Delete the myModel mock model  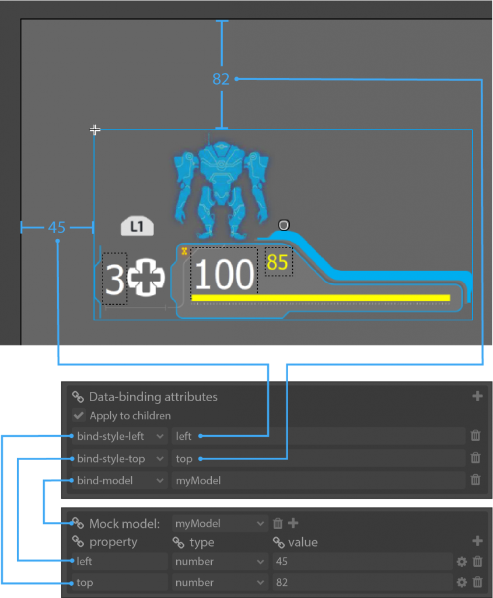point(278,524)
